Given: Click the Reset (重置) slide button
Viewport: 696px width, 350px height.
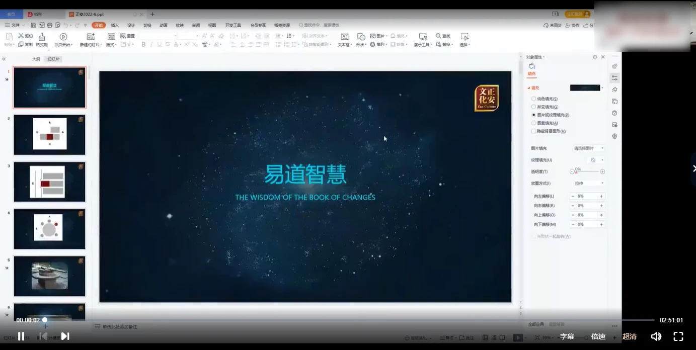Looking at the screenshot, I should [128, 36].
